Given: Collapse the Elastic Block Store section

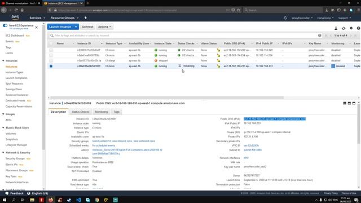Looking at the screenshot, I should 3,128.
